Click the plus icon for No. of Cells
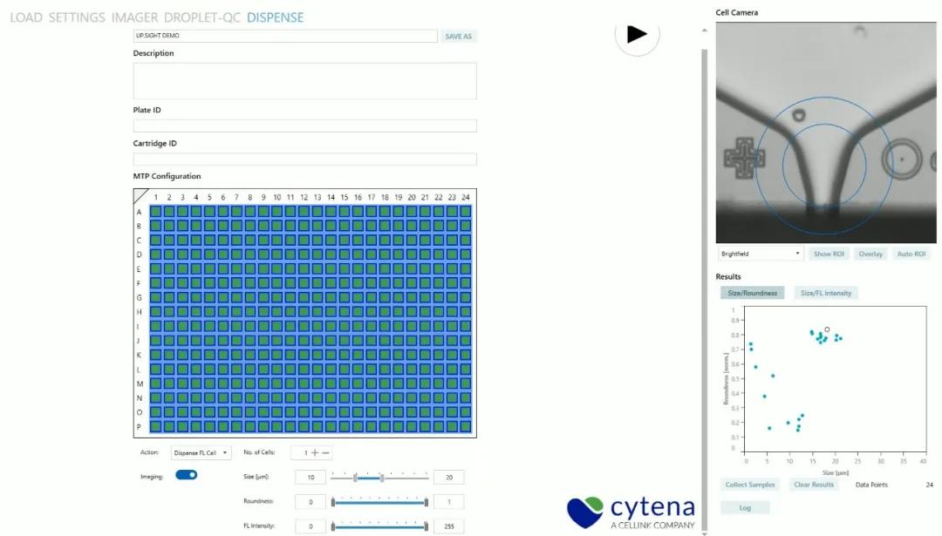Screen dimensions: 942x536 315,452
